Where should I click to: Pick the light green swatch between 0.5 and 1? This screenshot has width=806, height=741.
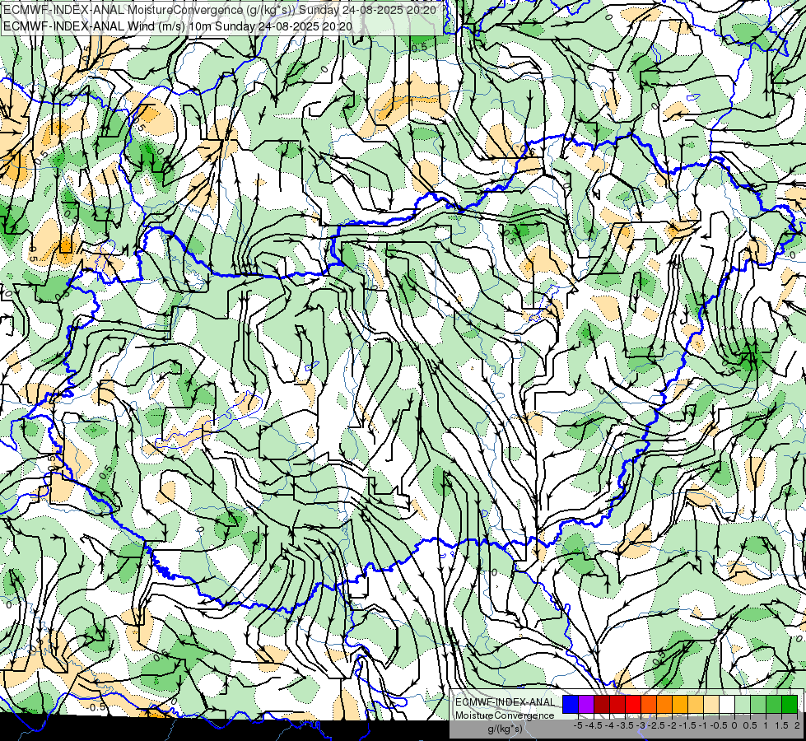[759, 704]
